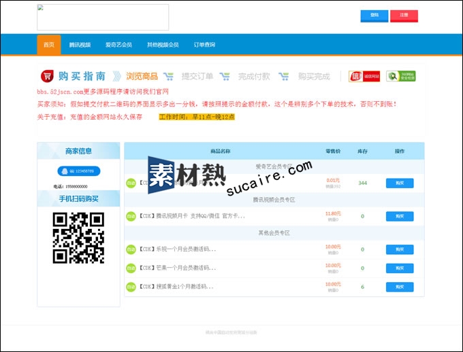Open the 首页 home tab
463x352 pixels.
coord(49,45)
